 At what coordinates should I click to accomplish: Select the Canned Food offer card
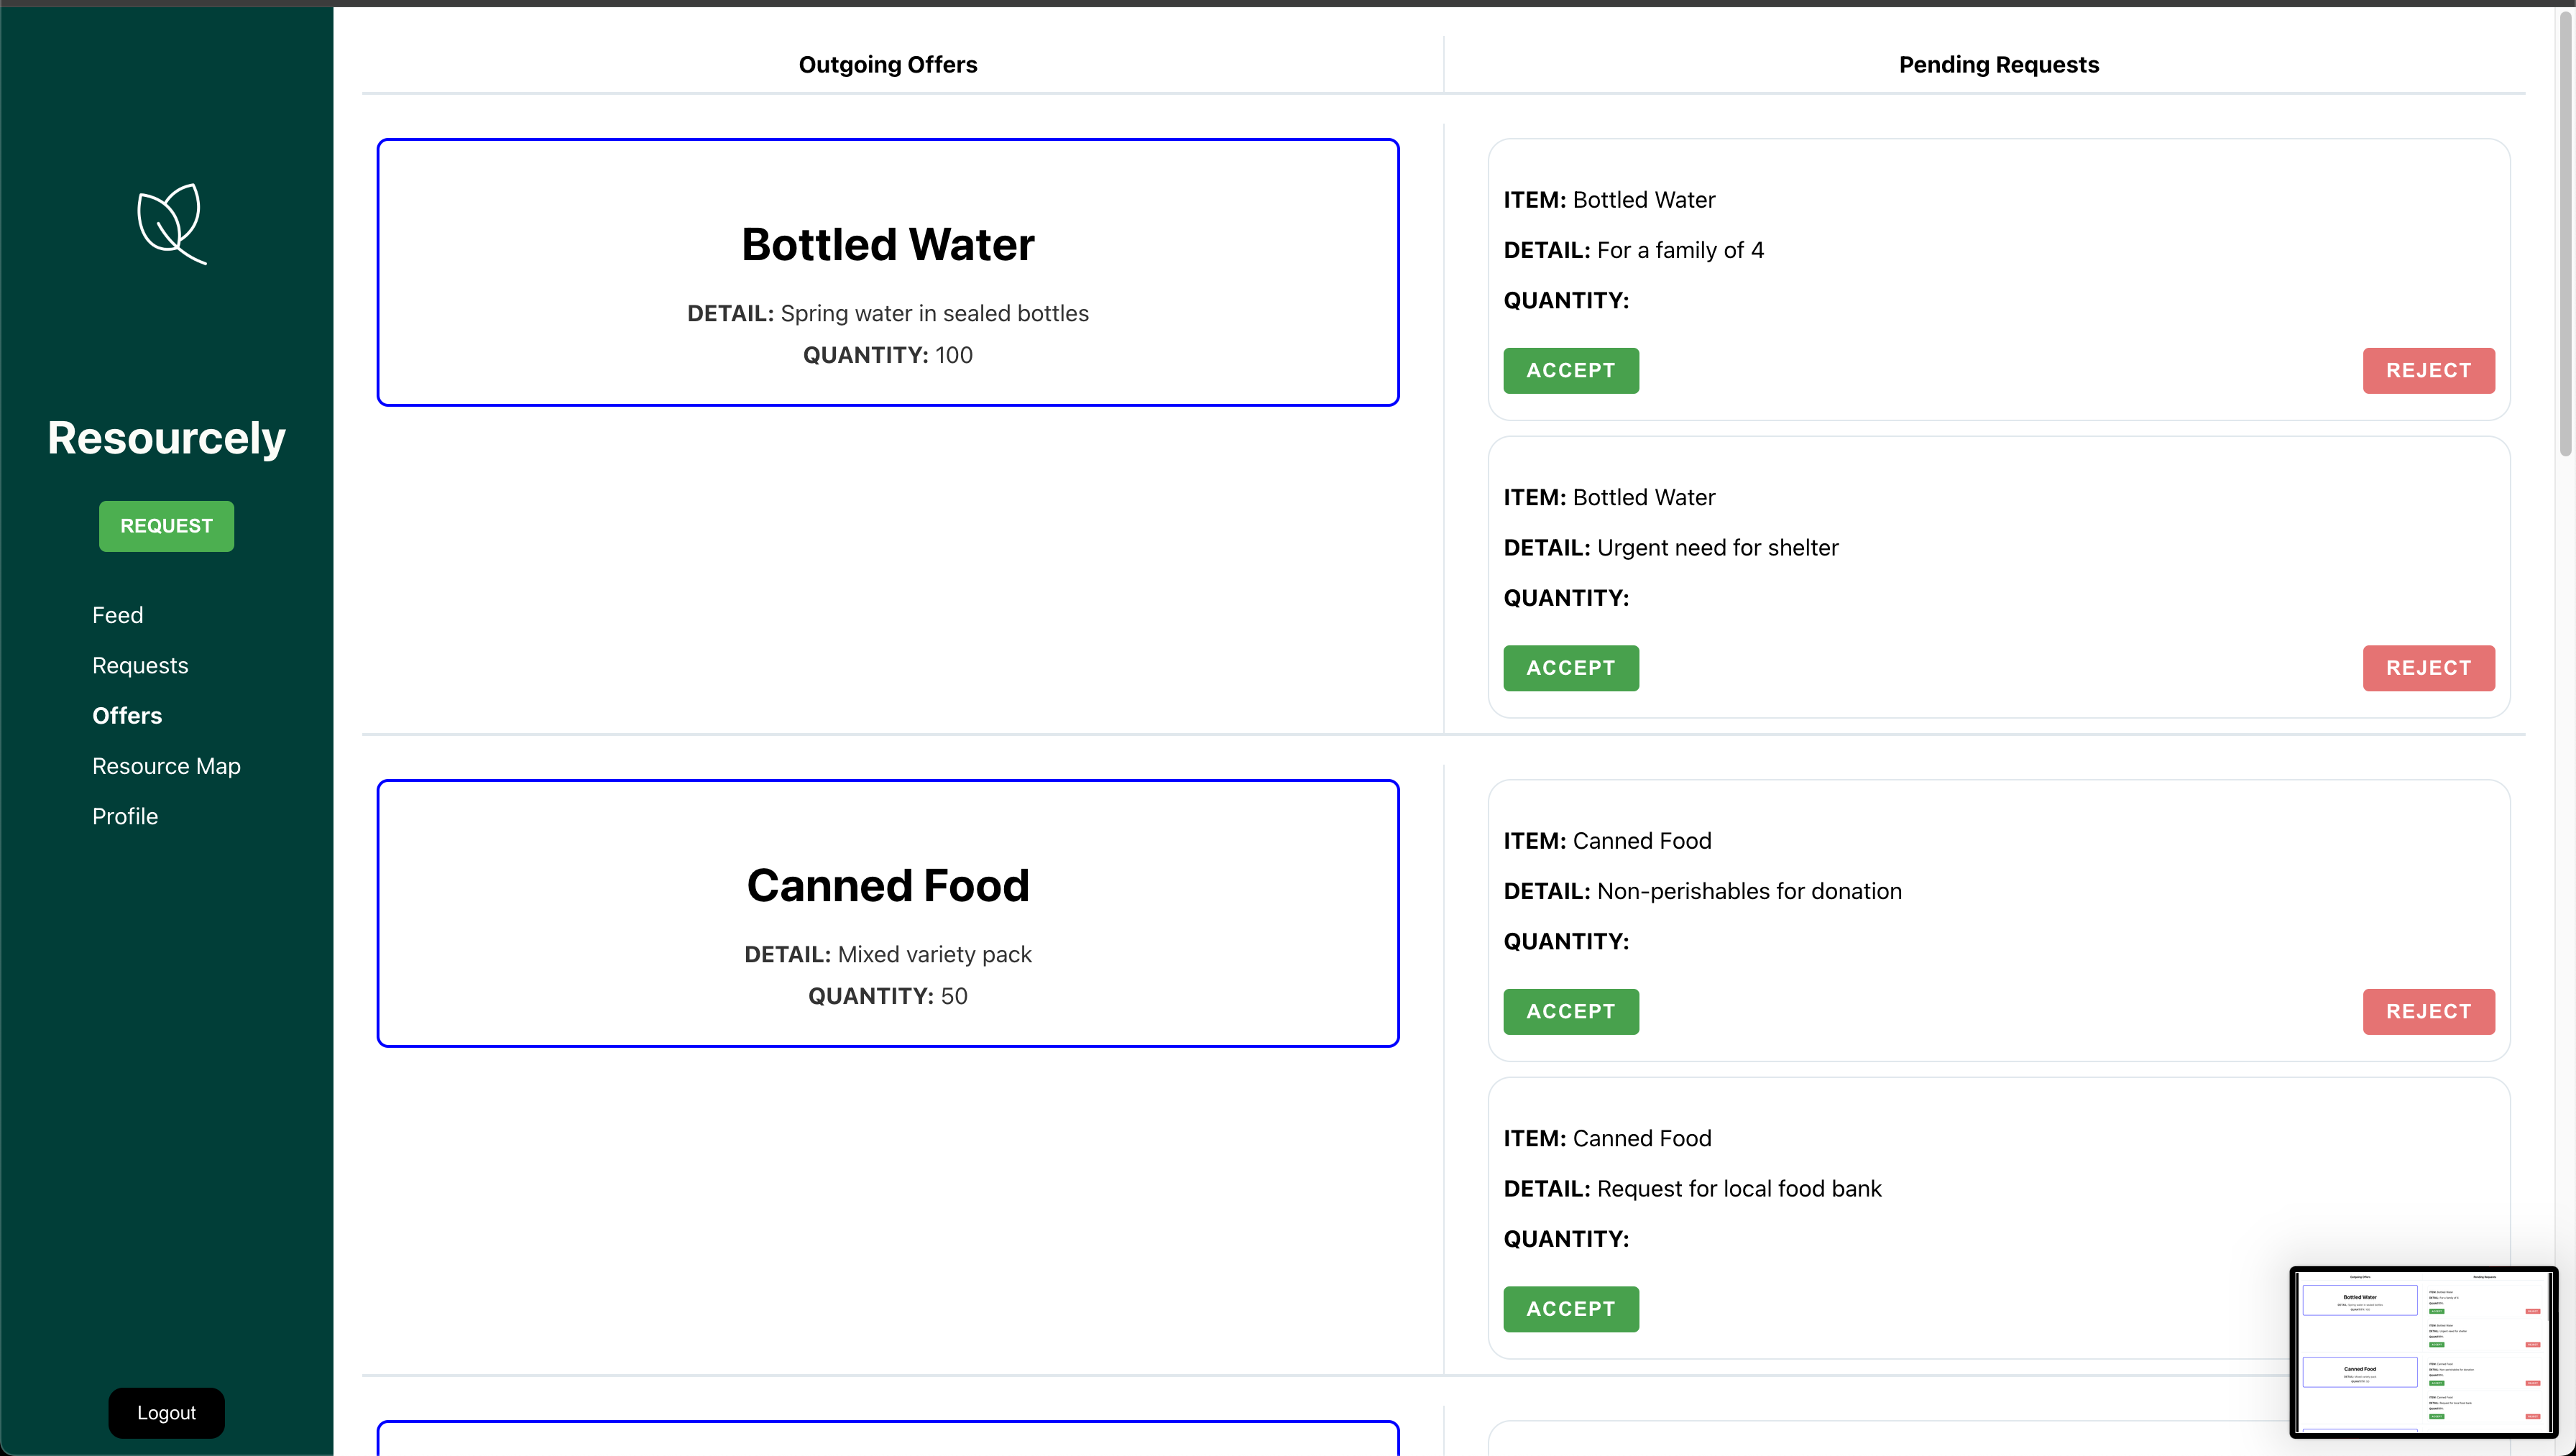(887, 913)
